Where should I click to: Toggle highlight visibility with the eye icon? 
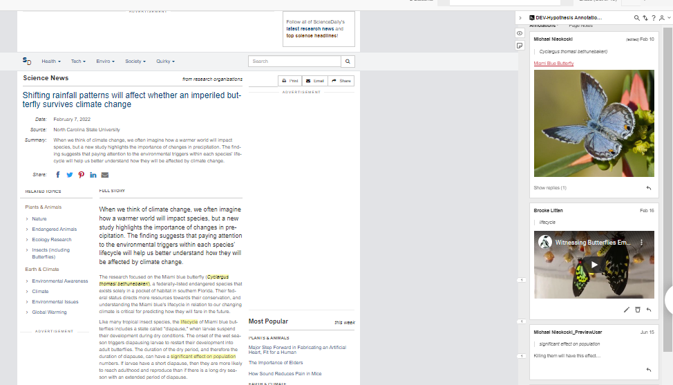coord(520,33)
